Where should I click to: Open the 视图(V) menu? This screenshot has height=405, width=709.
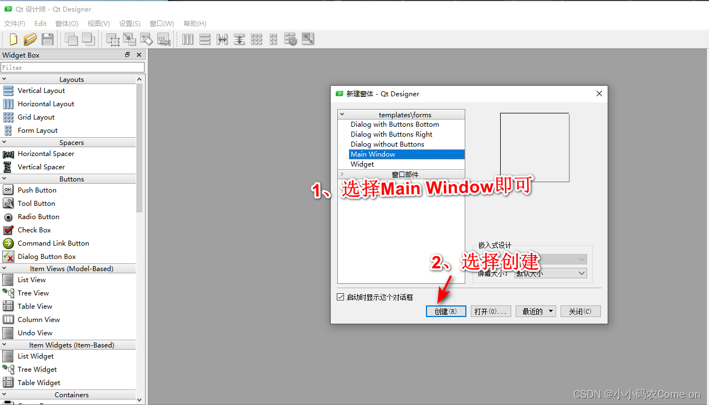[99, 24]
